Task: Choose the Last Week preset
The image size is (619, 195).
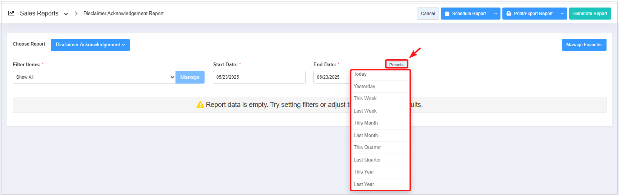Action: (380, 111)
